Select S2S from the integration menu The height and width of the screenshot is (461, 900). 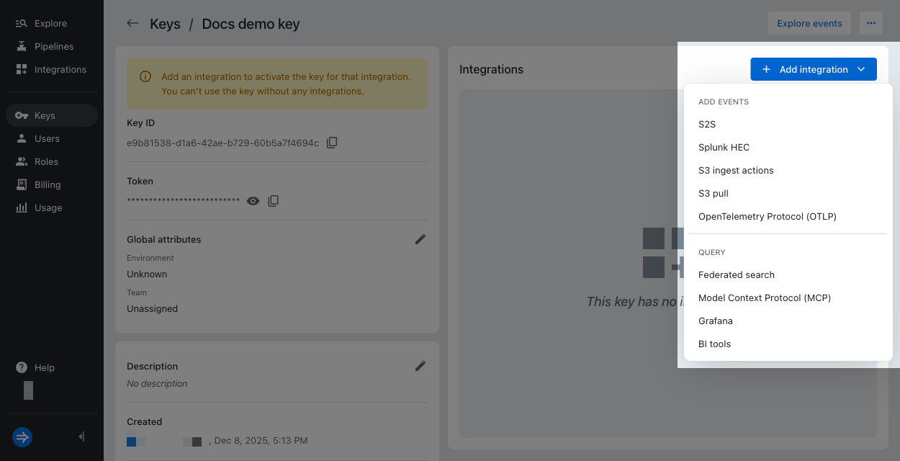click(707, 124)
